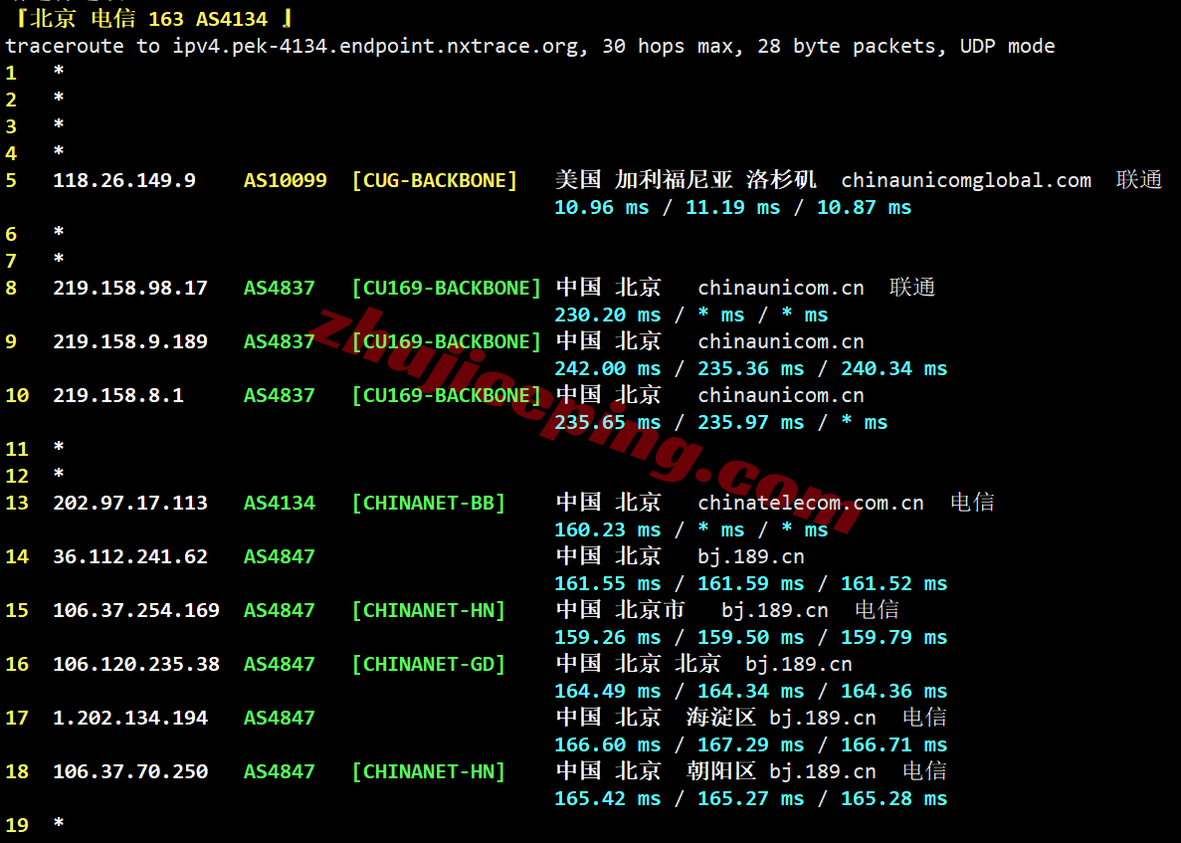The image size is (1181, 843).
Task: Select the [CUG-BACKBONE] label
Action: [435, 181]
